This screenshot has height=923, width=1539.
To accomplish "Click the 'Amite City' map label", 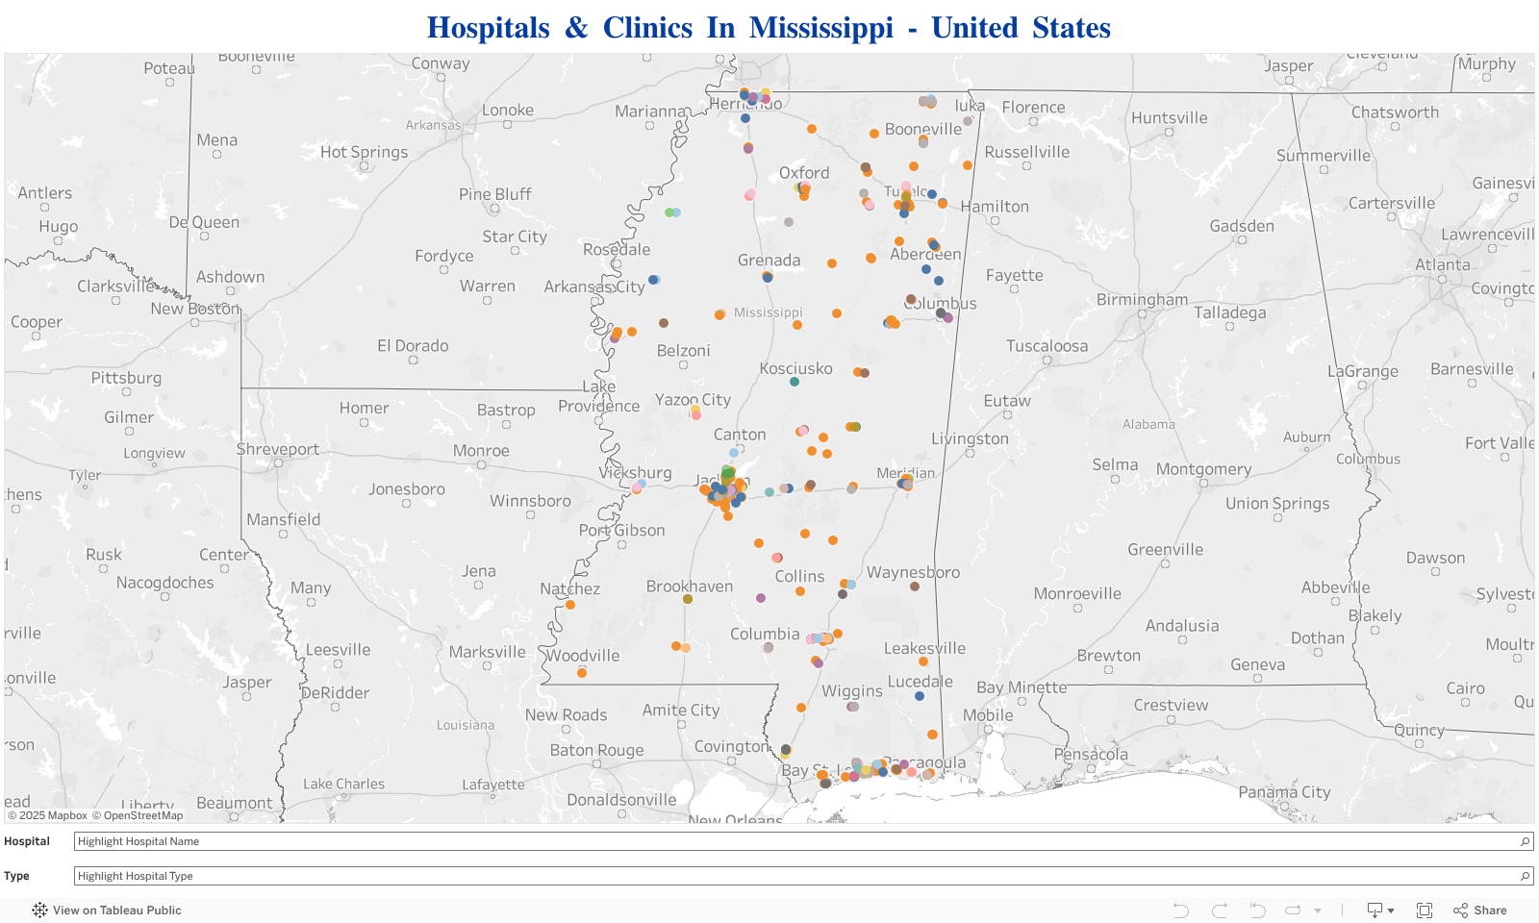I will click(681, 711).
